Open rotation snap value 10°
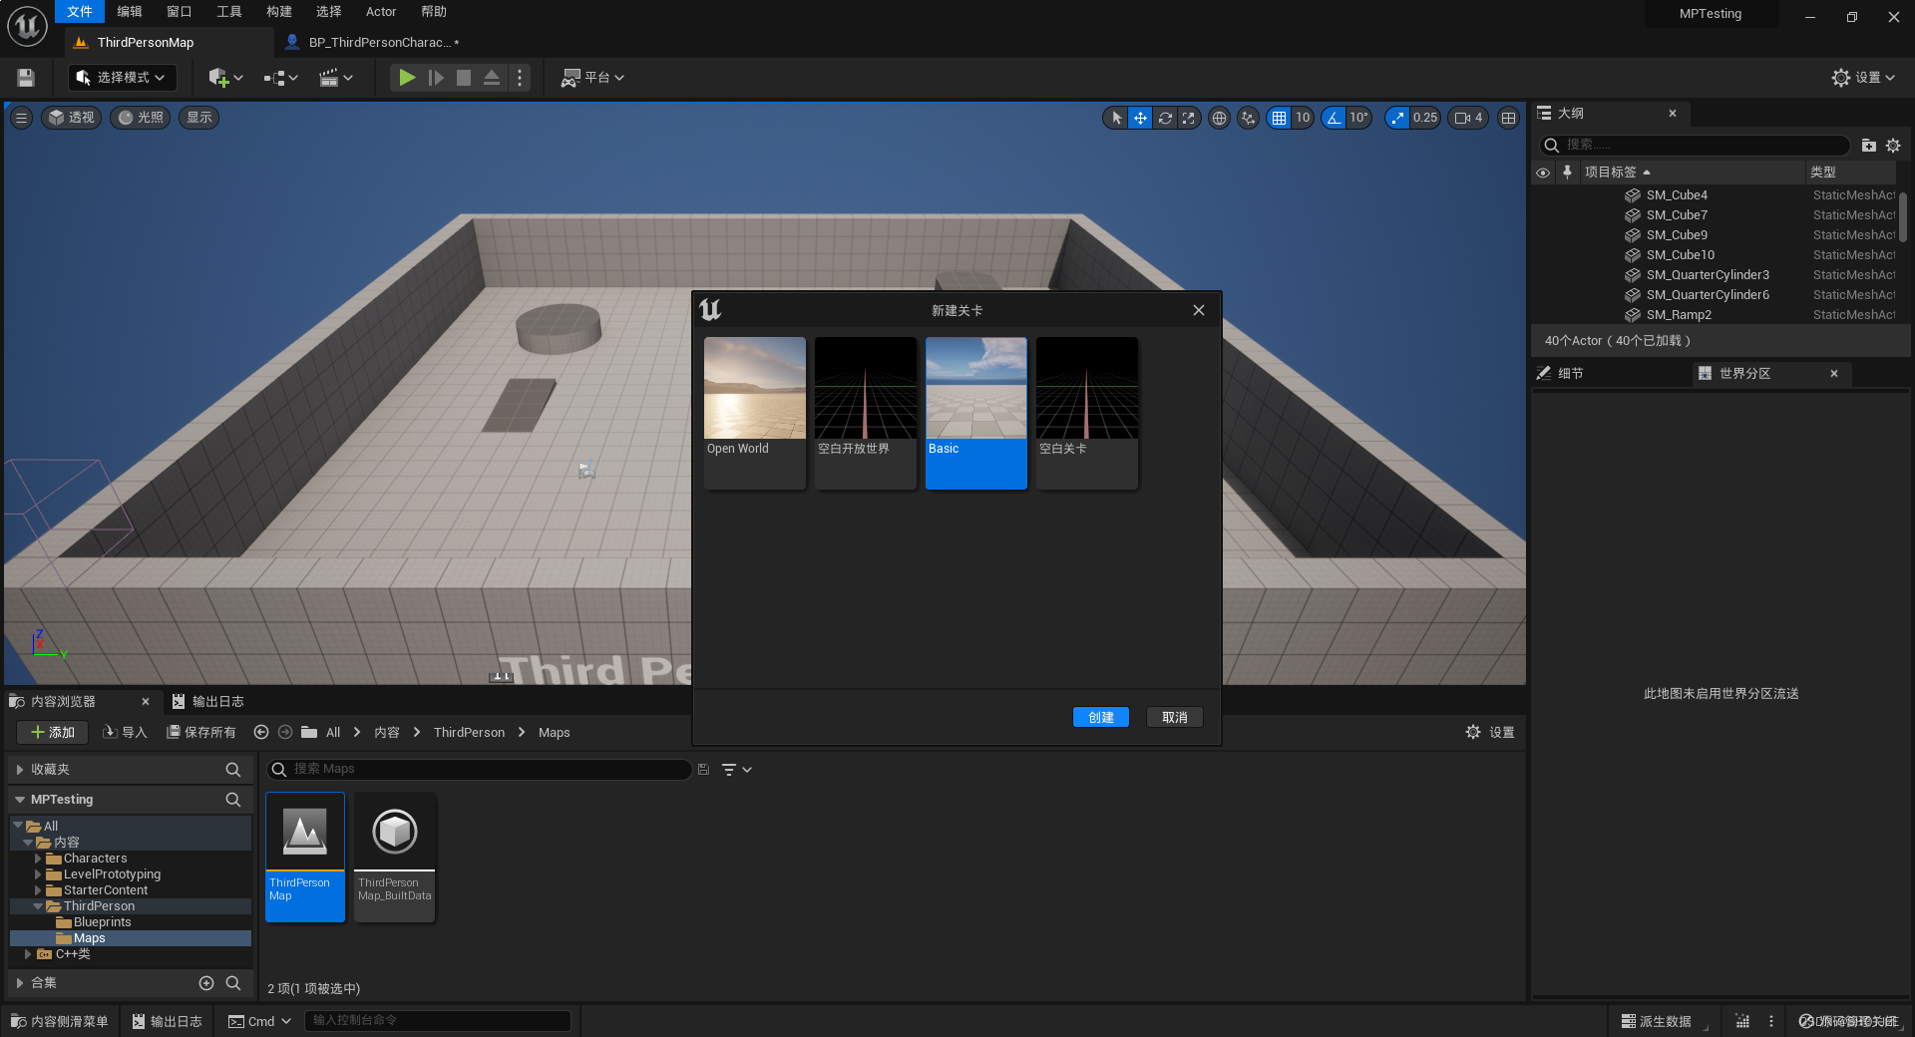This screenshot has height=1037, width=1915. click(x=1358, y=118)
